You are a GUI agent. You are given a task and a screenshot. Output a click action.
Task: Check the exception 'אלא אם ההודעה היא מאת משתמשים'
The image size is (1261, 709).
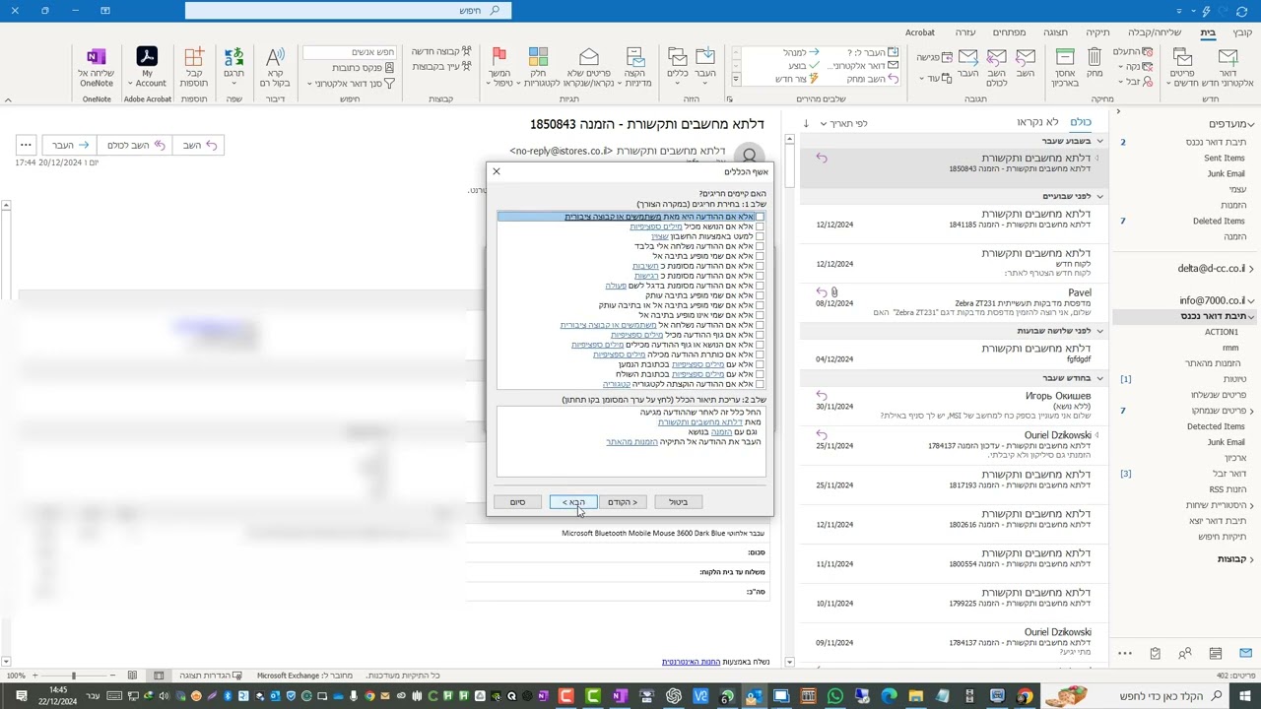tap(760, 217)
